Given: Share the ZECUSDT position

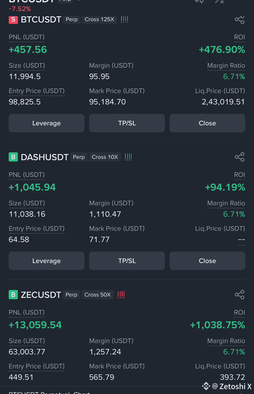Looking at the screenshot, I should (239, 295).
